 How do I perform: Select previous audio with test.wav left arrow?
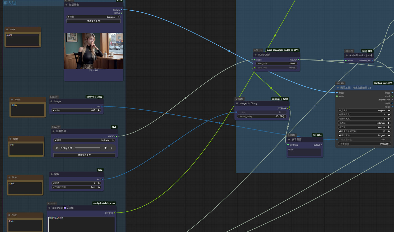55,140
